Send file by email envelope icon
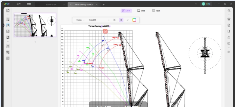This screenshot has width=235, height=107. click(229, 44)
